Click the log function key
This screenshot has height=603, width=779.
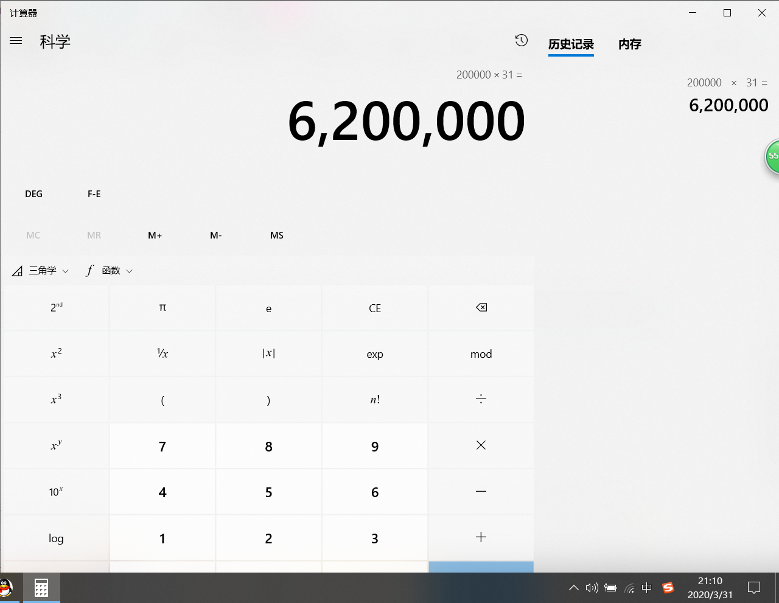tap(56, 538)
